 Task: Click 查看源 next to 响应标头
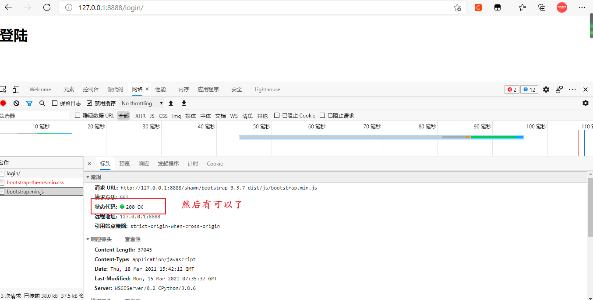133,239
